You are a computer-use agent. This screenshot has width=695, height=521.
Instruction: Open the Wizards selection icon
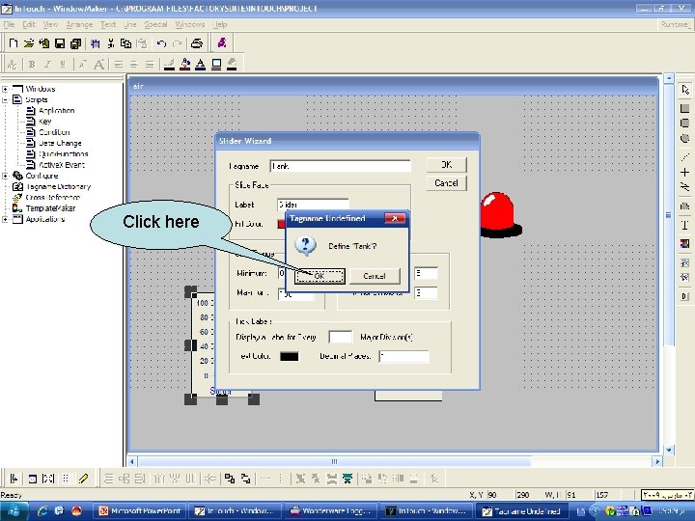pyautogui.click(x=222, y=43)
